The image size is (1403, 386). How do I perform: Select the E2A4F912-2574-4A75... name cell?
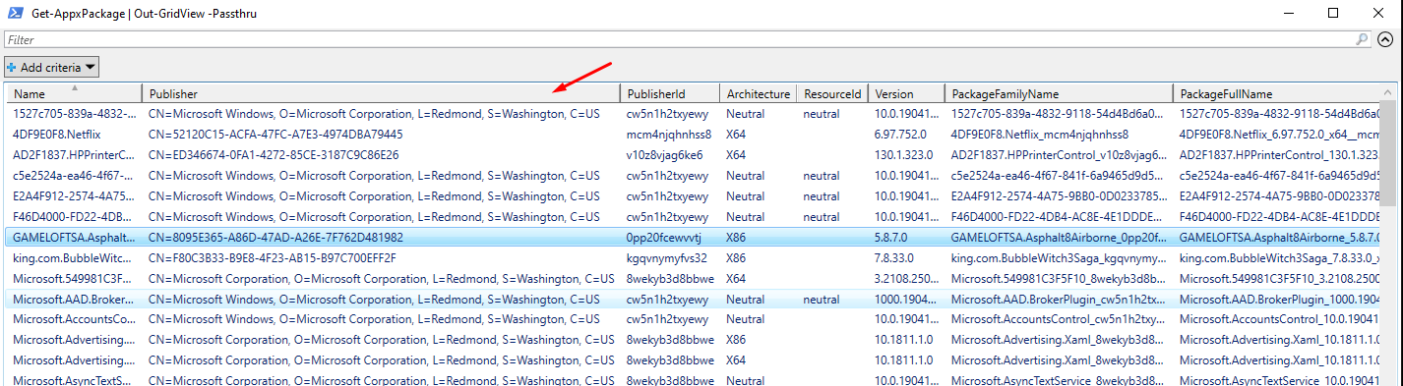point(74,196)
